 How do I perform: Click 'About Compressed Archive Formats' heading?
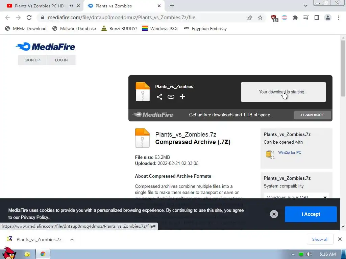coord(173,176)
